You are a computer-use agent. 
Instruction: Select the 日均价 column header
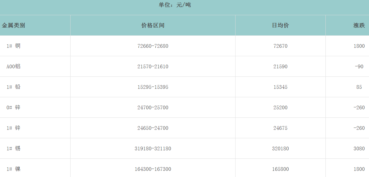[x=280, y=25]
